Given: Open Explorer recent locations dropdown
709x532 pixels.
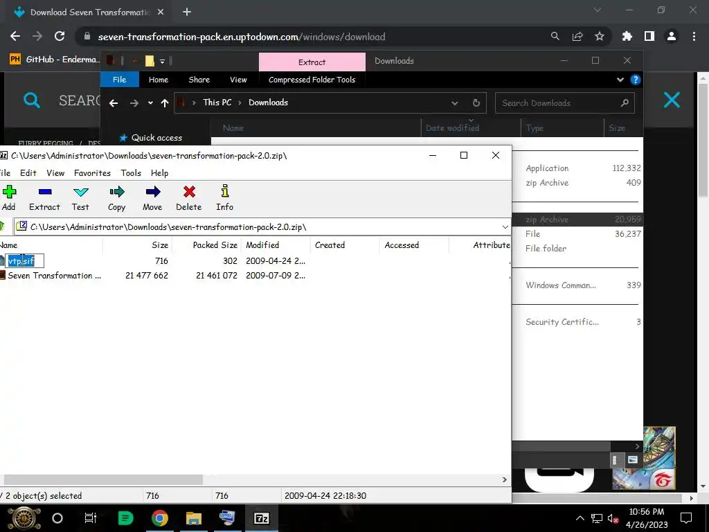Looking at the screenshot, I should tap(150, 103).
